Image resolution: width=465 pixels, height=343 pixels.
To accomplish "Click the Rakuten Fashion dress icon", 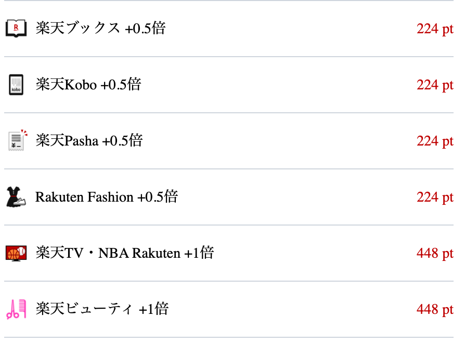I will 16,196.
